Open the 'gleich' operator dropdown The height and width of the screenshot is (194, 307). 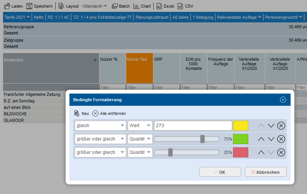[100, 126]
